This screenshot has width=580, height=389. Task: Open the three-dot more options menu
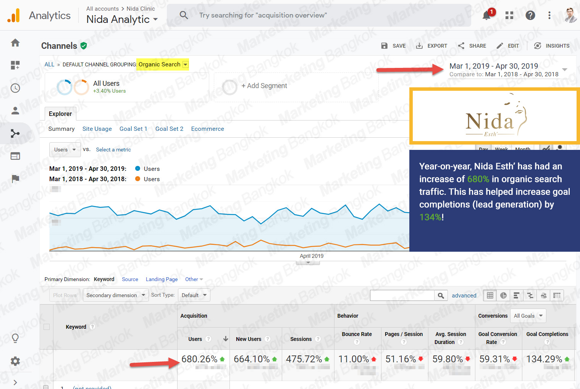(549, 15)
